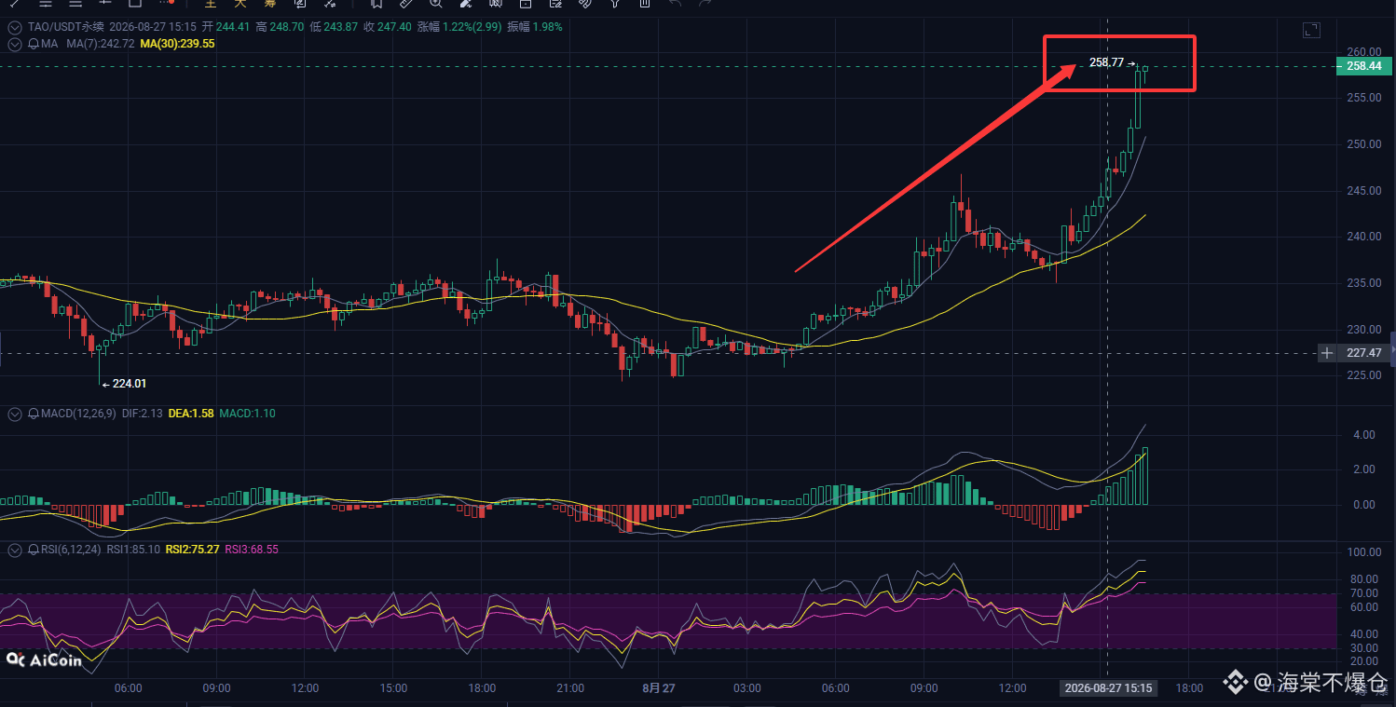1396x707 pixels.
Task: Click the 03:00 time axis label
Action: [x=747, y=688]
